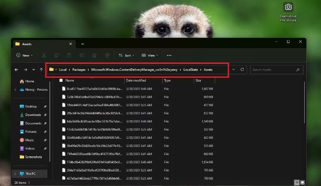Close the Assets tab
Viewport: 321px width, 186px height.
tap(71, 44)
